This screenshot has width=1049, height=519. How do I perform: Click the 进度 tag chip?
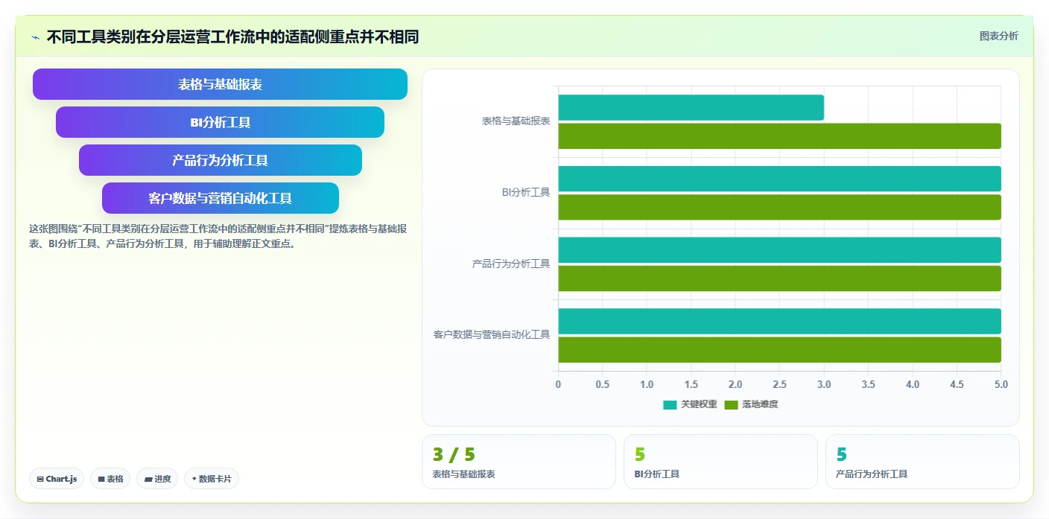pyautogui.click(x=157, y=479)
